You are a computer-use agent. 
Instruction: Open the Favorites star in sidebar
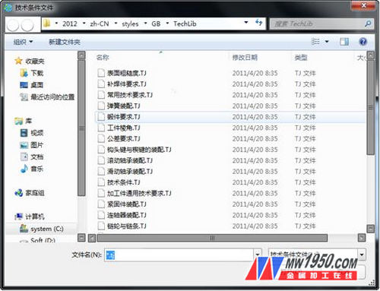point(18,61)
